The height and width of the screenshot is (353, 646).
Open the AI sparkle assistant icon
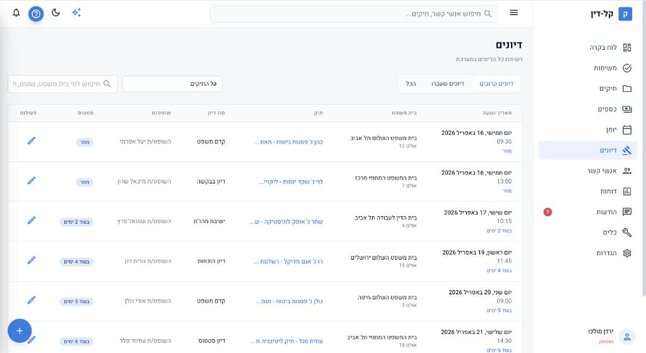coord(76,13)
